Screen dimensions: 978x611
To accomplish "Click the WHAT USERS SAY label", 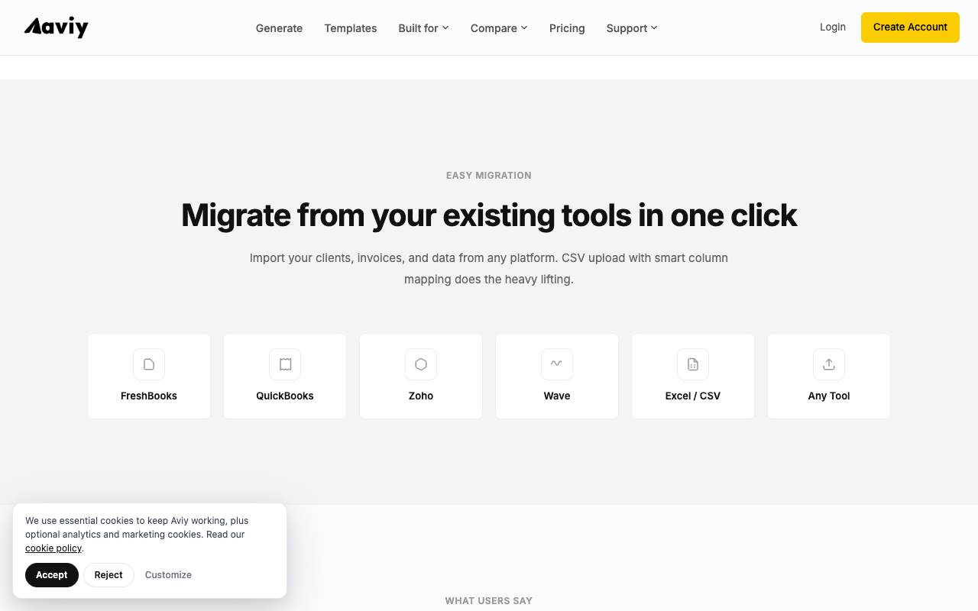I will (489, 601).
